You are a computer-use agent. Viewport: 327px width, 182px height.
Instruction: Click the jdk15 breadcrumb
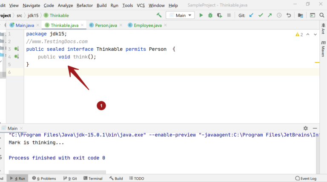[x=33, y=15]
